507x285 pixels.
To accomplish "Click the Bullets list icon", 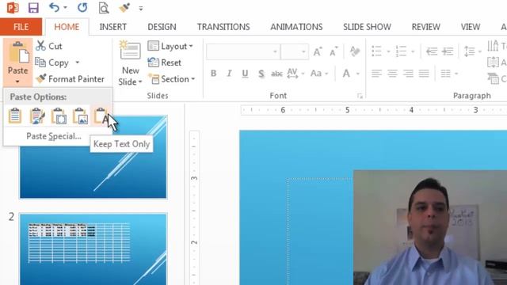I will click(377, 51).
